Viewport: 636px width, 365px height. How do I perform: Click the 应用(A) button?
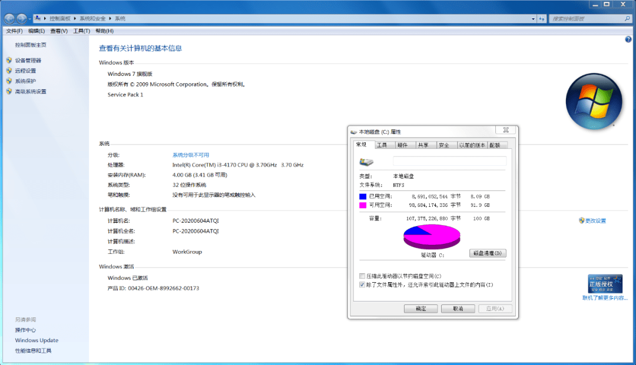(x=495, y=309)
